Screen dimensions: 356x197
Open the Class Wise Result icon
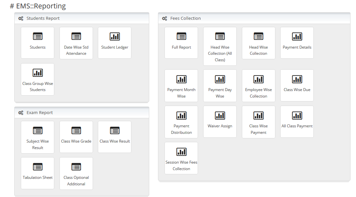(115, 131)
